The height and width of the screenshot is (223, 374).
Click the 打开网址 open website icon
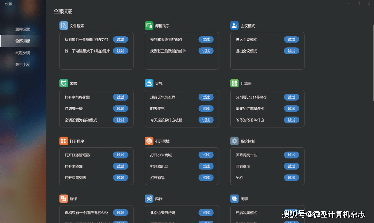149,141
